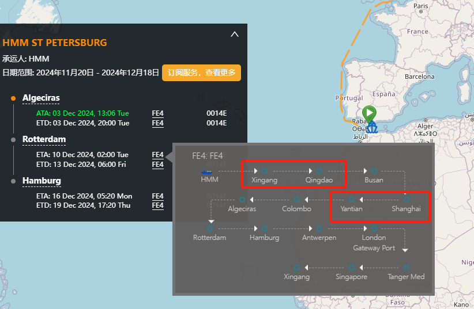Click the ATA 03 Dec 2024 13:06 text
This screenshot has height=309, width=474.
[82, 113]
